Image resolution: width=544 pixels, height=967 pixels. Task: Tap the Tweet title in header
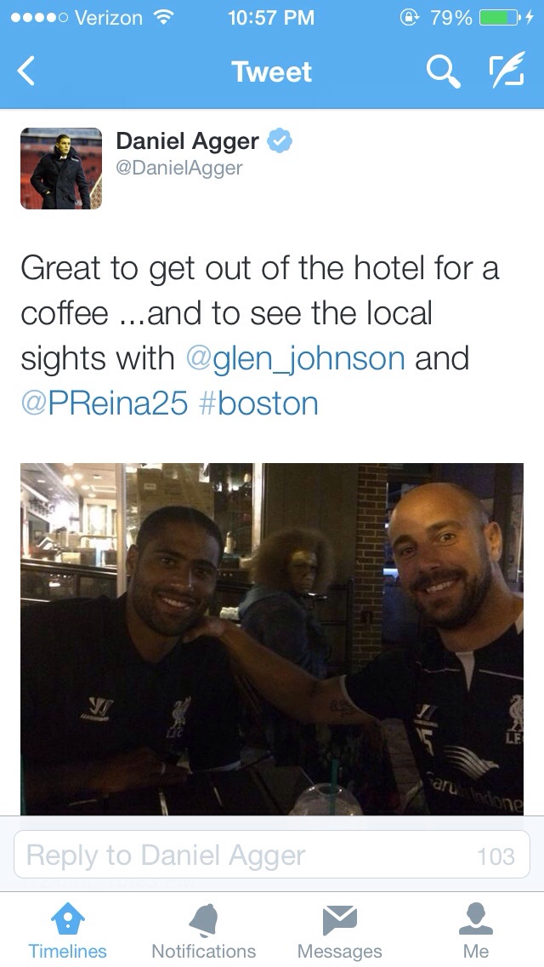pos(272,72)
